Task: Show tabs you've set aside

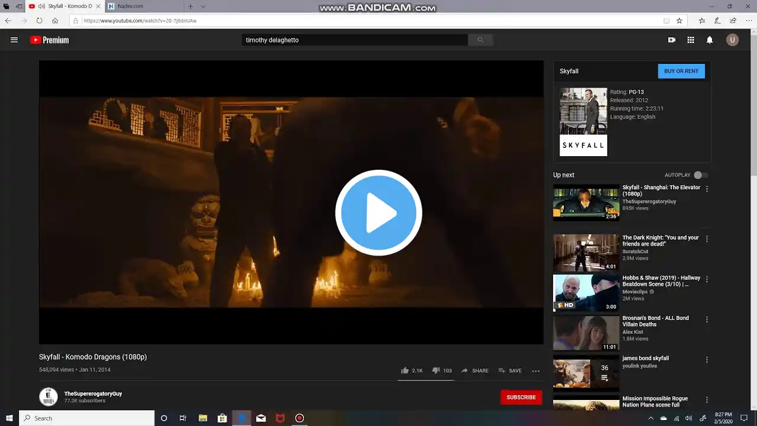Action: click(7, 7)
